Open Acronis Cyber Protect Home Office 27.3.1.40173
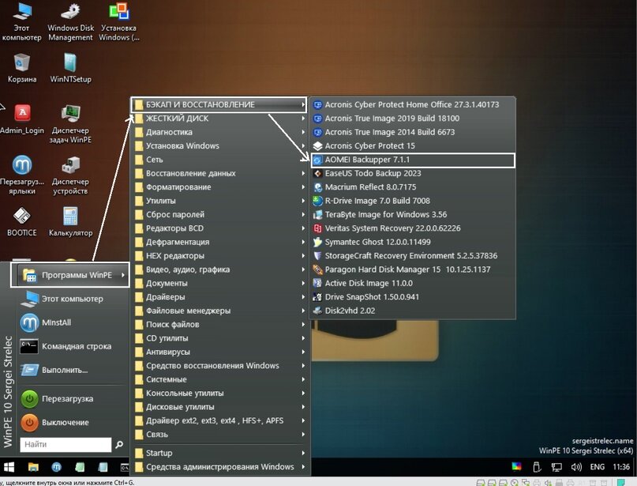This screenshot has height=486, width=637. click(x=413, y=104)
